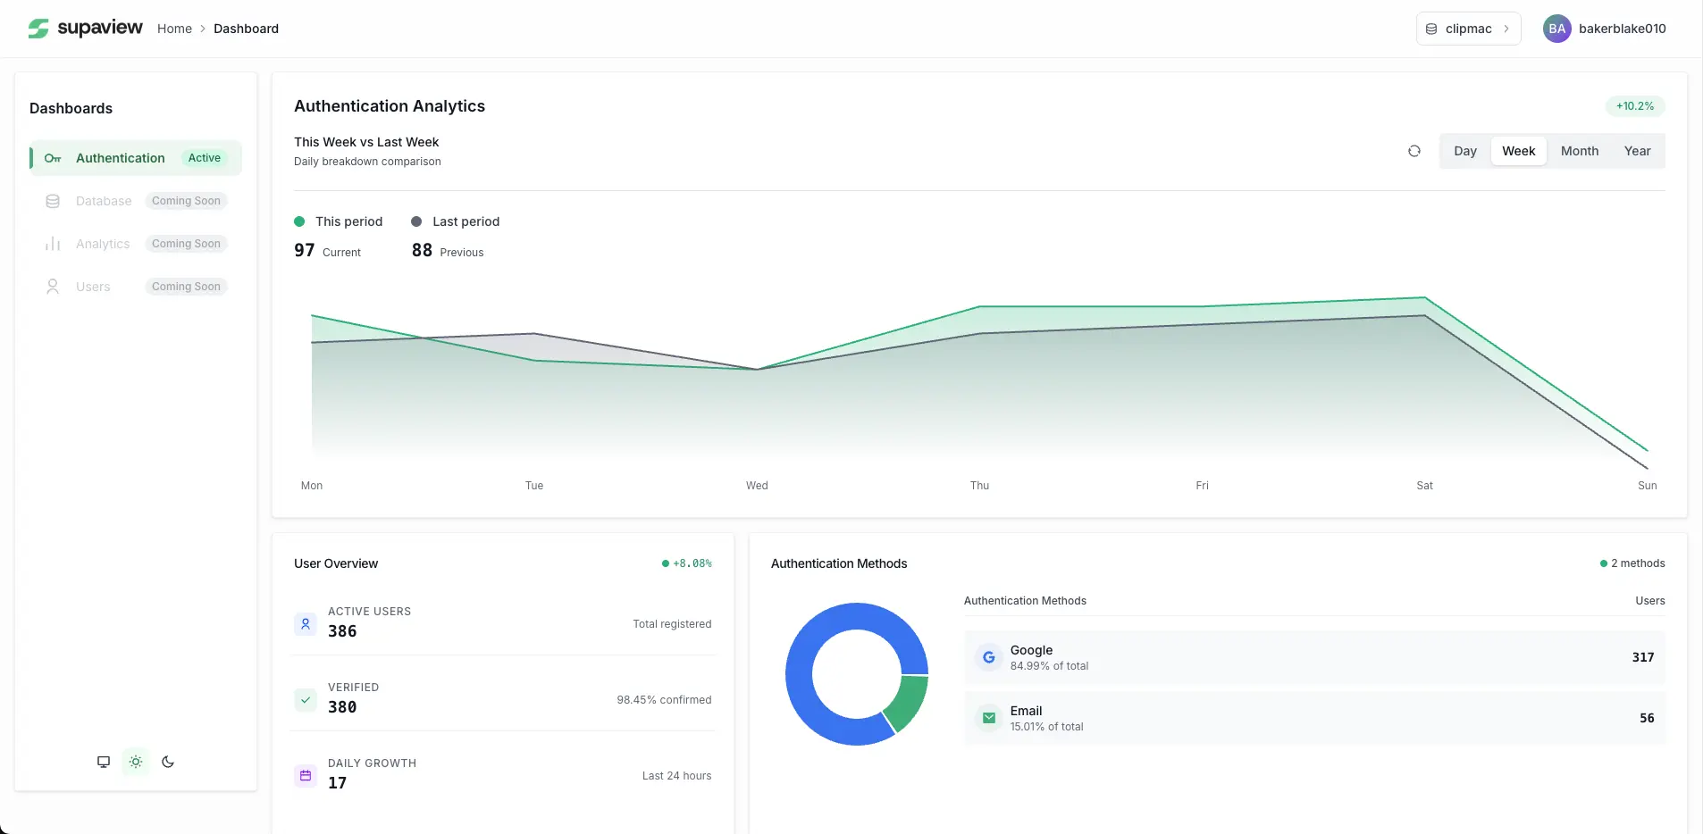The height and width of the screenshot is (834, 1703).
Task: Switch chart range to Month tab
Action: pyautogui.click(x=1579, y=151)
